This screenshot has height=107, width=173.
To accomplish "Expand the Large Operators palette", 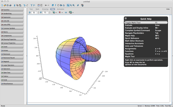I will [x=12, y=65].
